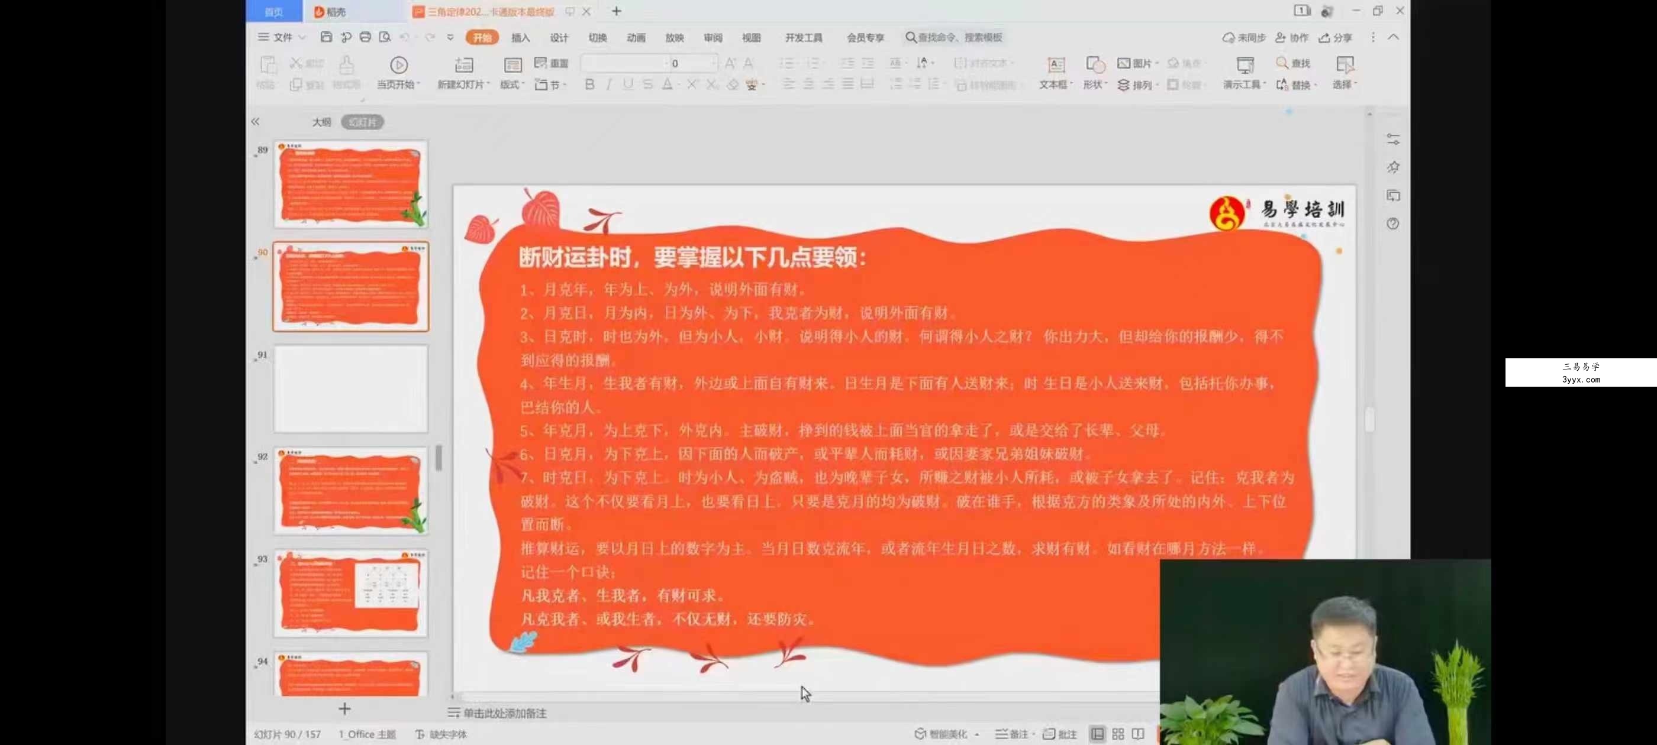Insert a Text Box (文本框) icon
The width and height of the screenshot is (1657, 745).
[x=1056, y=65]
